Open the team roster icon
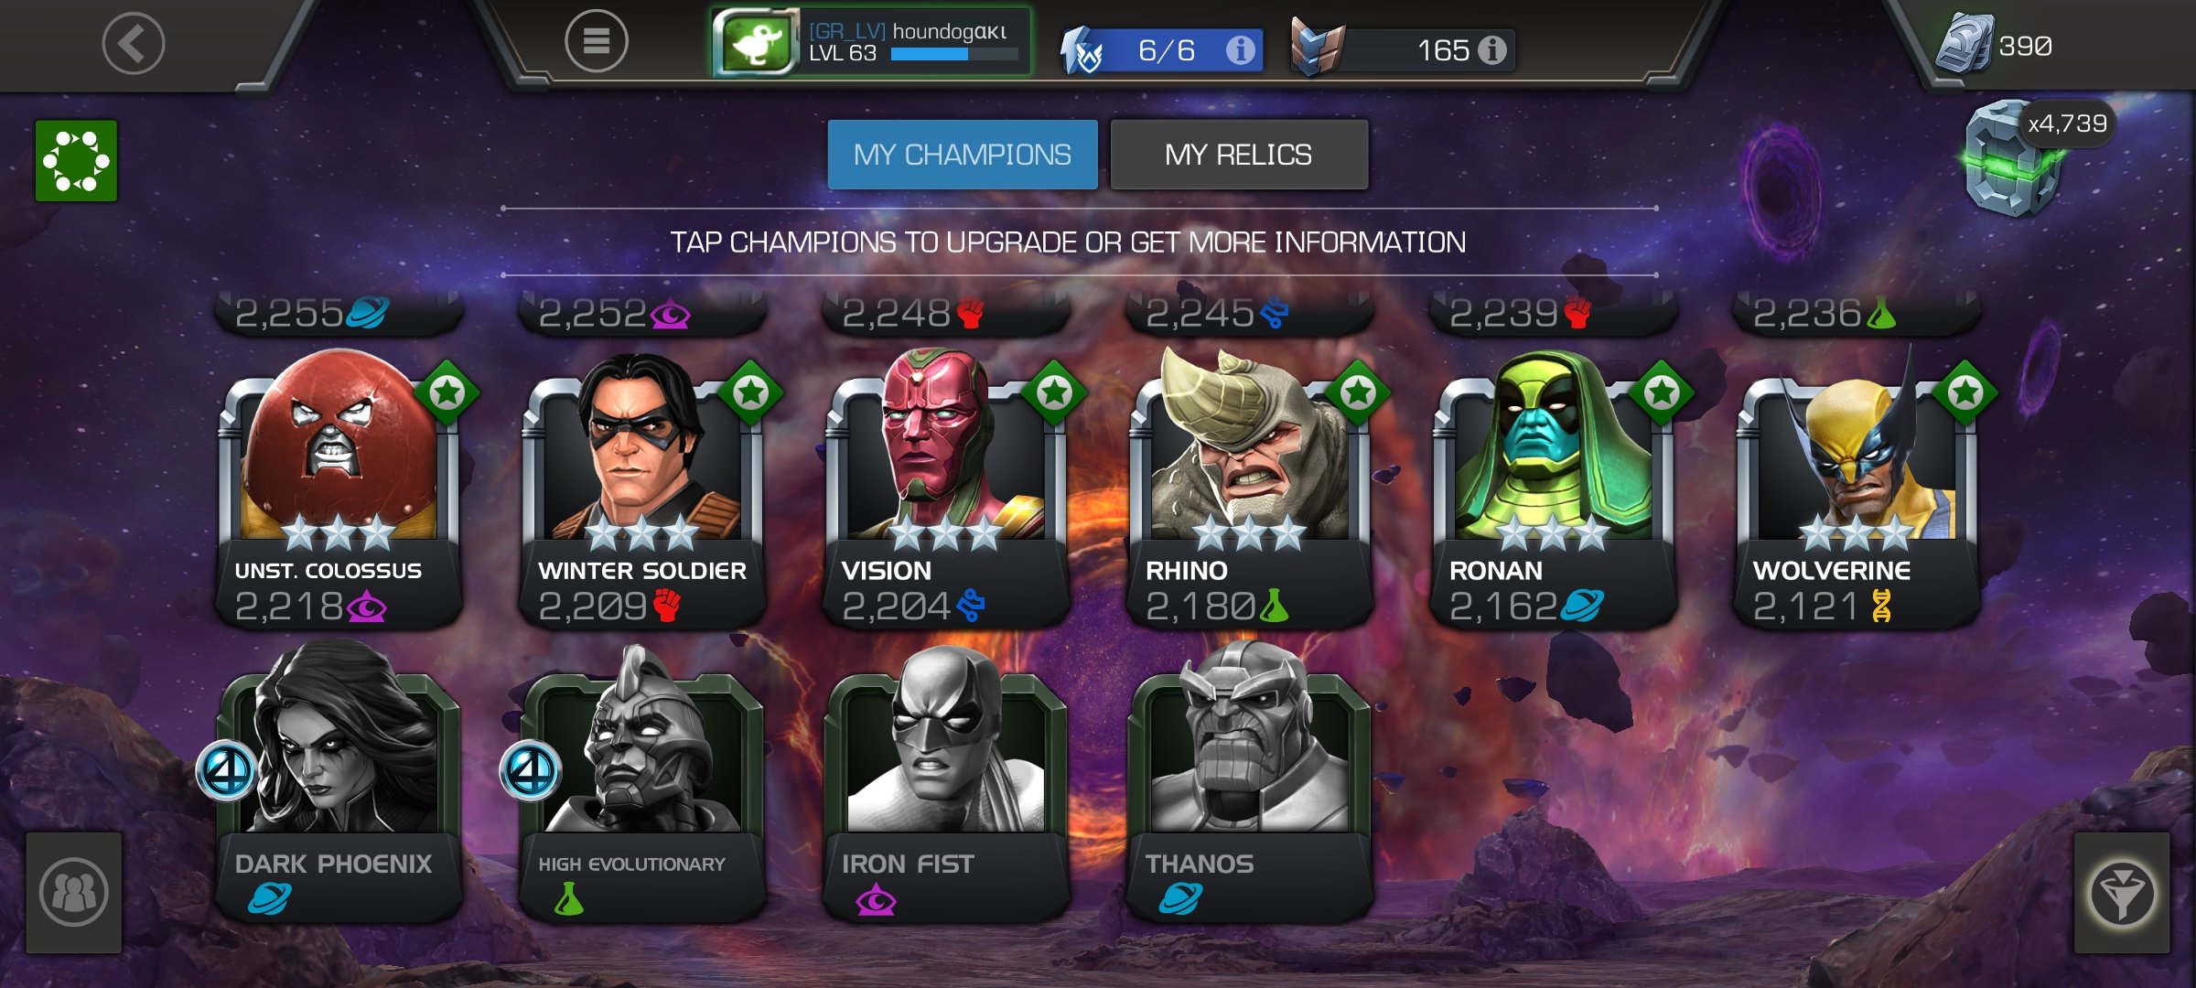Viewport: 2196px width, 988px height. pyautogui.click(x=74, y=893)
